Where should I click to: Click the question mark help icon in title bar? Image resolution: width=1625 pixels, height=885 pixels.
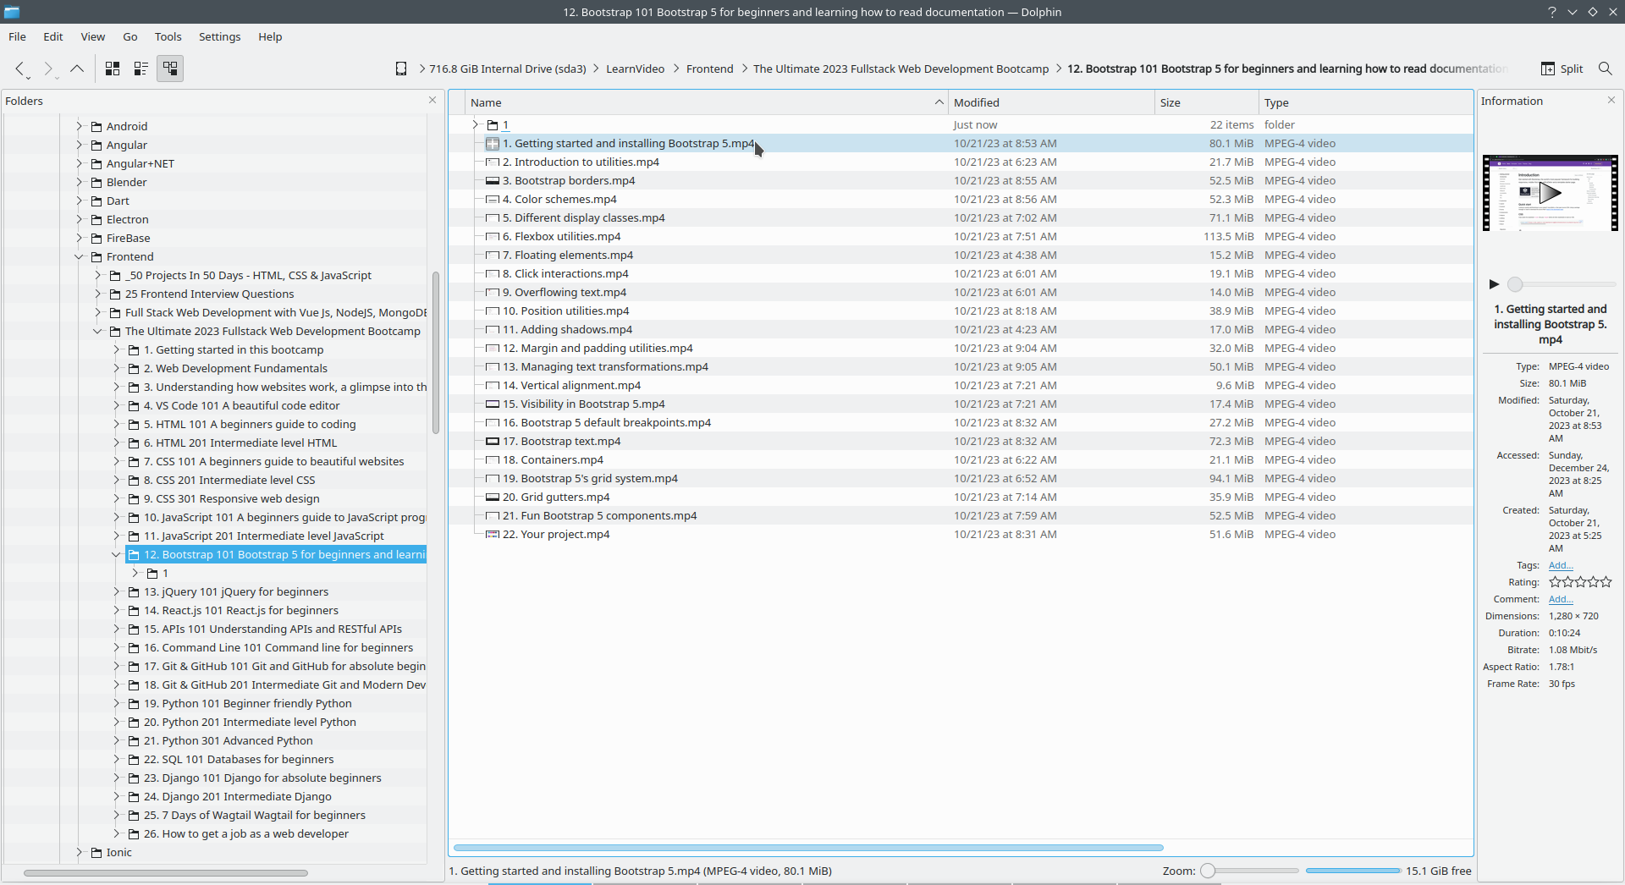click(1552, 12)
